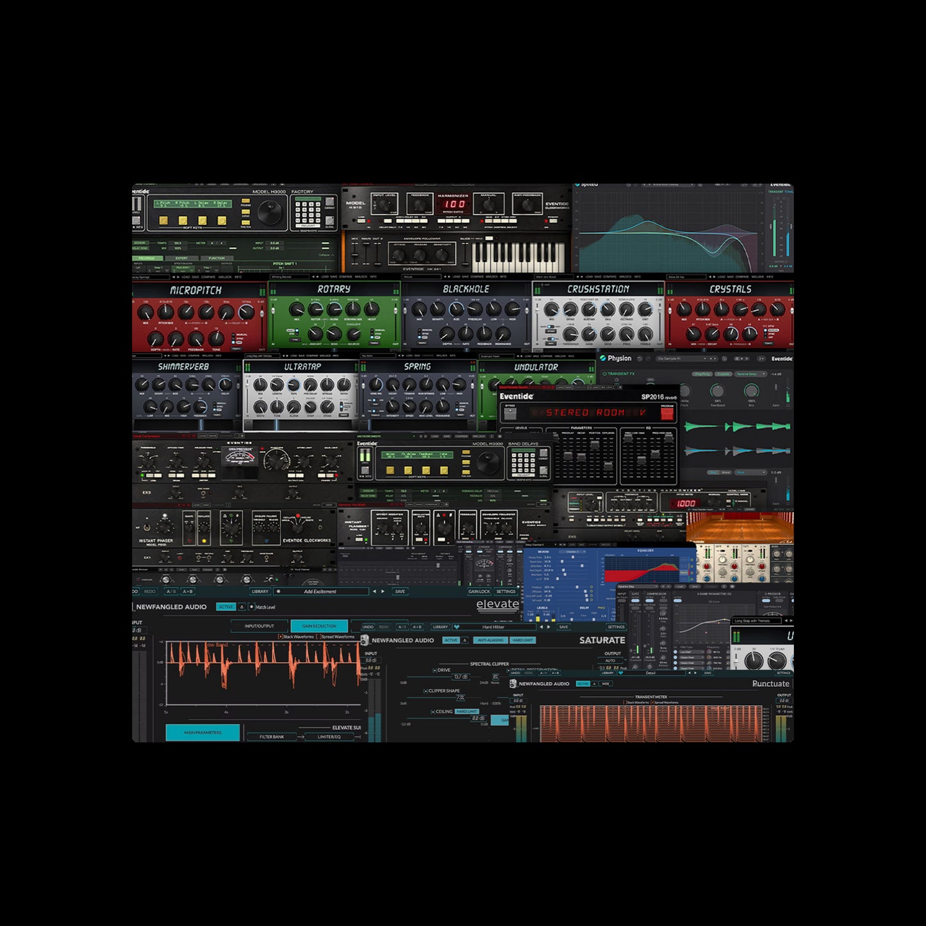926x926 pixels.
Task: Open Punctuate's Detail preset dropdown
Action: [652, 673]
